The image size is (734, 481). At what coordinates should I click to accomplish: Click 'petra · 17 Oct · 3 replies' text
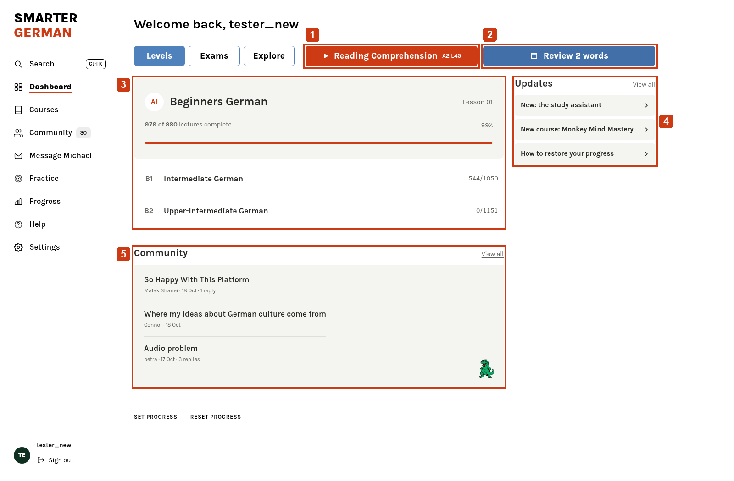172,360
